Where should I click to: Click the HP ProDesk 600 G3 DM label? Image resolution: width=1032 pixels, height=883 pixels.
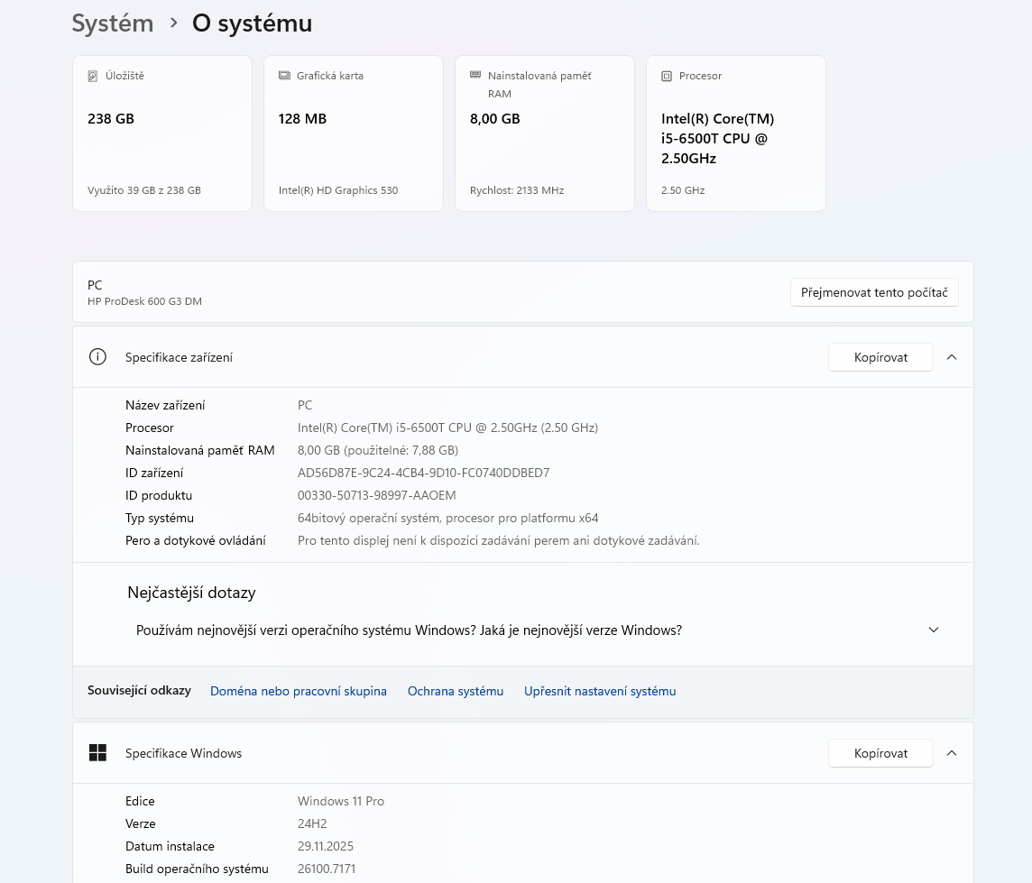(x=144, y=301)
